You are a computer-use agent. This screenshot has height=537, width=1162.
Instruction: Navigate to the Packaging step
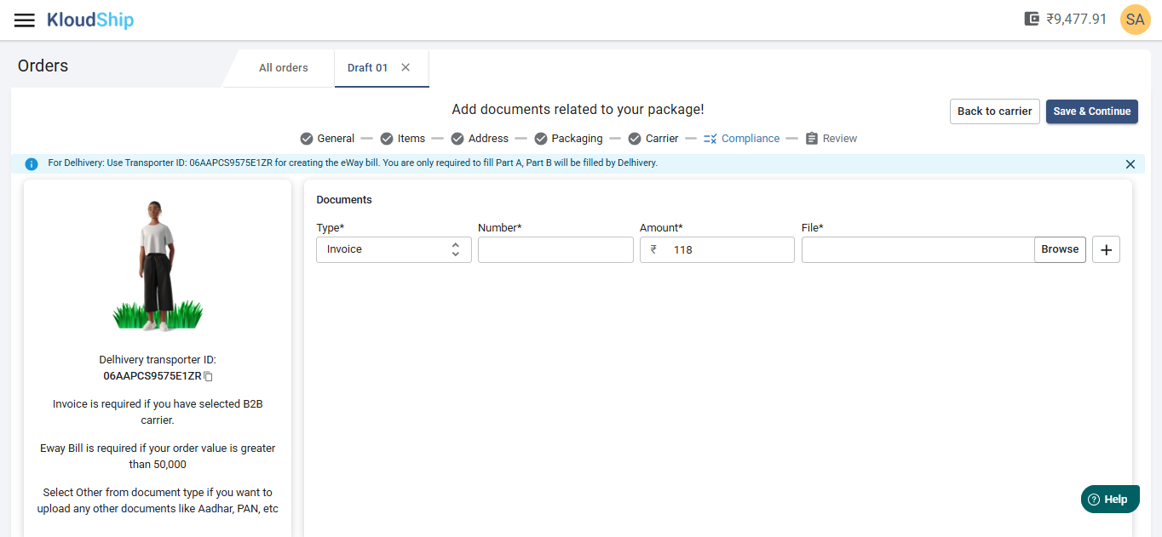coord(567,139)
